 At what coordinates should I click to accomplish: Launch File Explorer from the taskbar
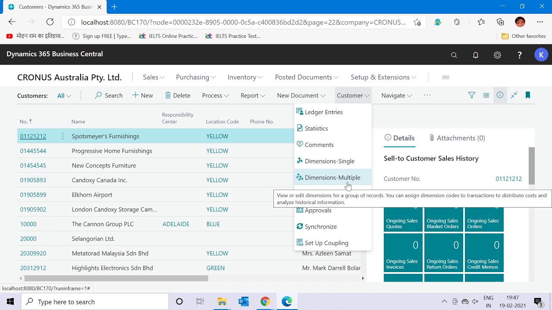[222, 302]
